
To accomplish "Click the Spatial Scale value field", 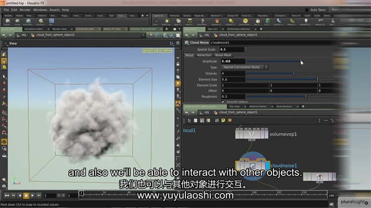I will coord(232,49).
